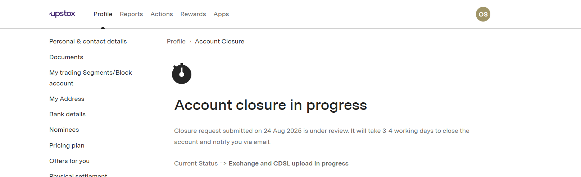Open Bank details section
Image resolution: width=581 pixels, height=177 pixels.
68,114
